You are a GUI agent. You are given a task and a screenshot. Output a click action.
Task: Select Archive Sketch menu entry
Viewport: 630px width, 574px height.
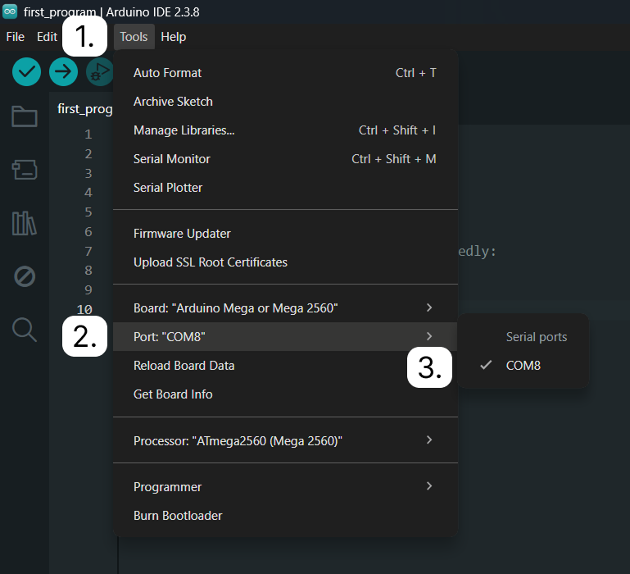click(285, 102)
